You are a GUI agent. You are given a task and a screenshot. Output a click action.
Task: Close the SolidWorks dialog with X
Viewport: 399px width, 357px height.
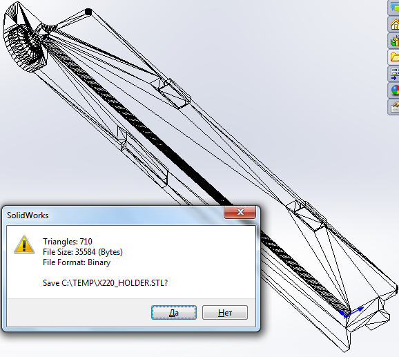[240, 212]
